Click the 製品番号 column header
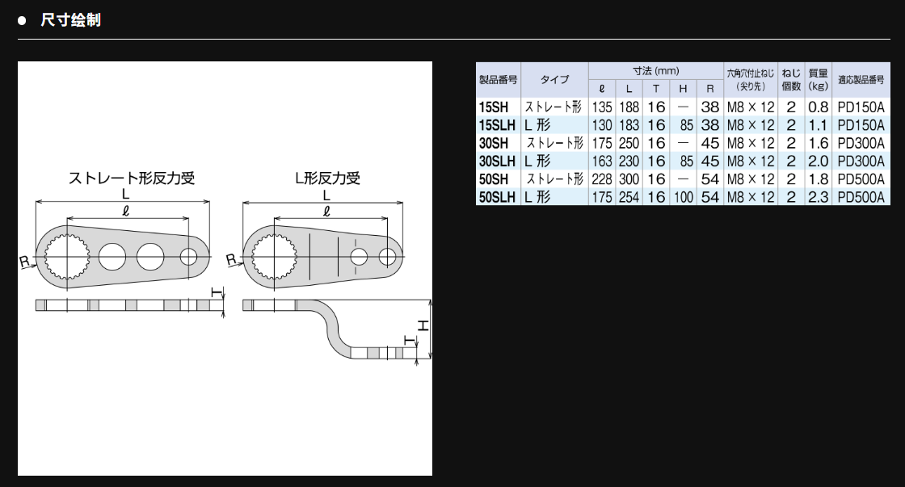The image size is (905, 487). [498, 80]
